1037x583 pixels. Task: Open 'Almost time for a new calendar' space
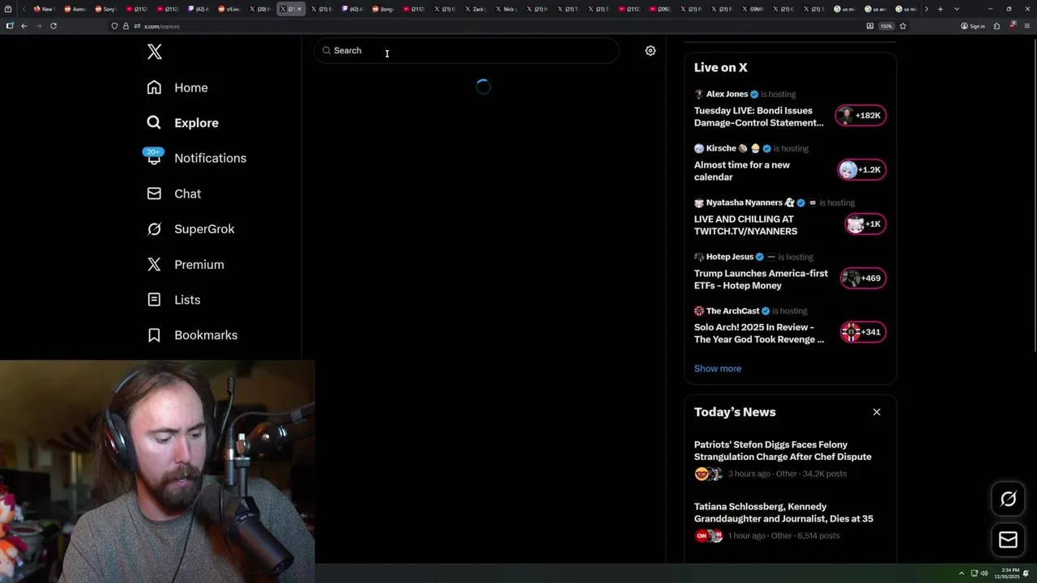coord(741,171)
